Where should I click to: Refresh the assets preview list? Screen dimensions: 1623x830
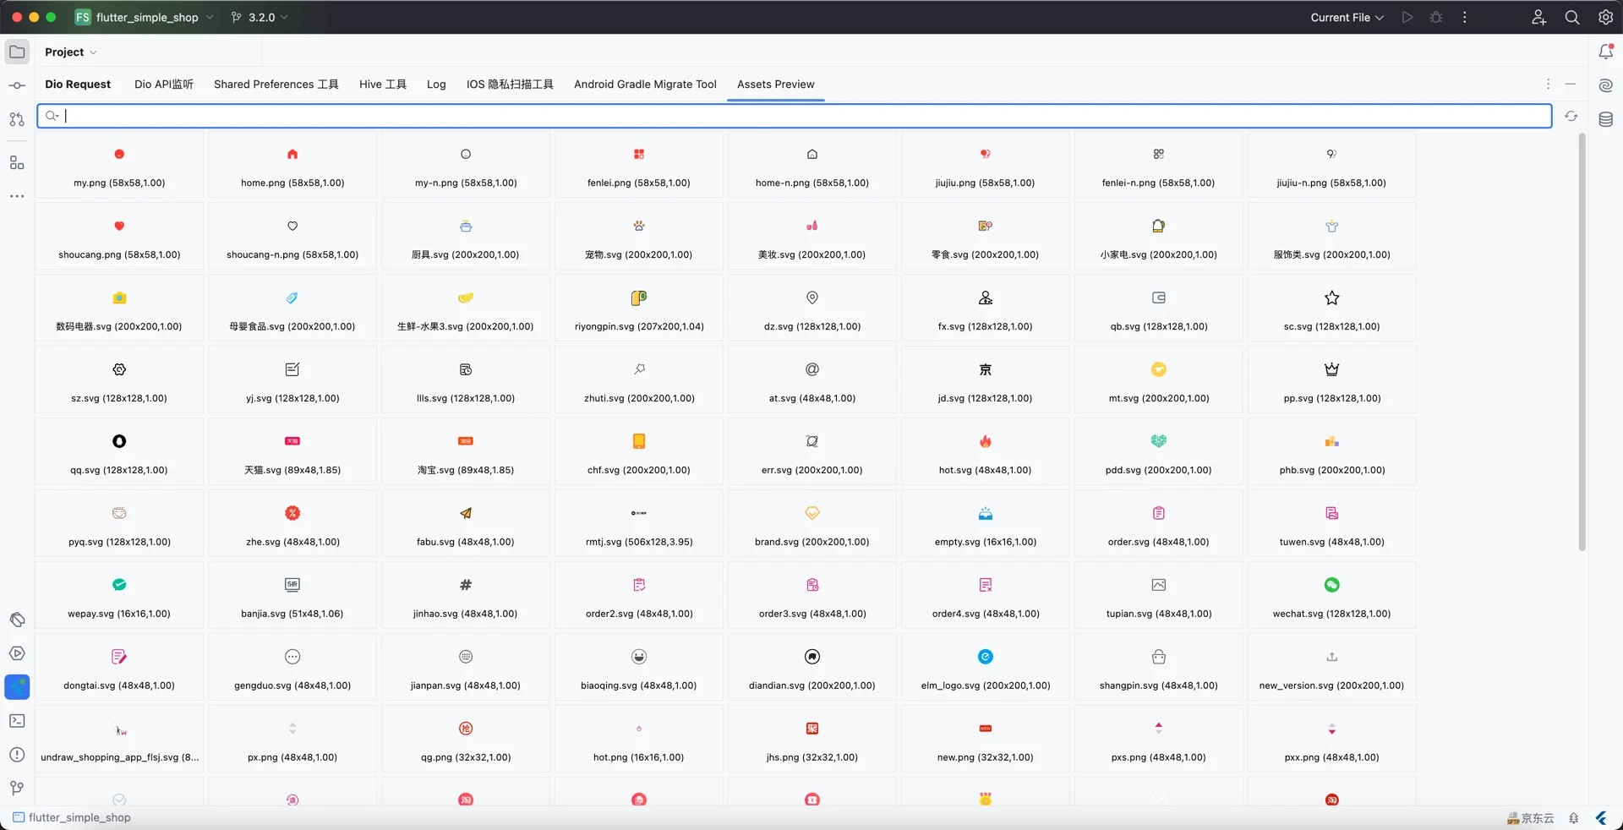(x=1571, y=117)
